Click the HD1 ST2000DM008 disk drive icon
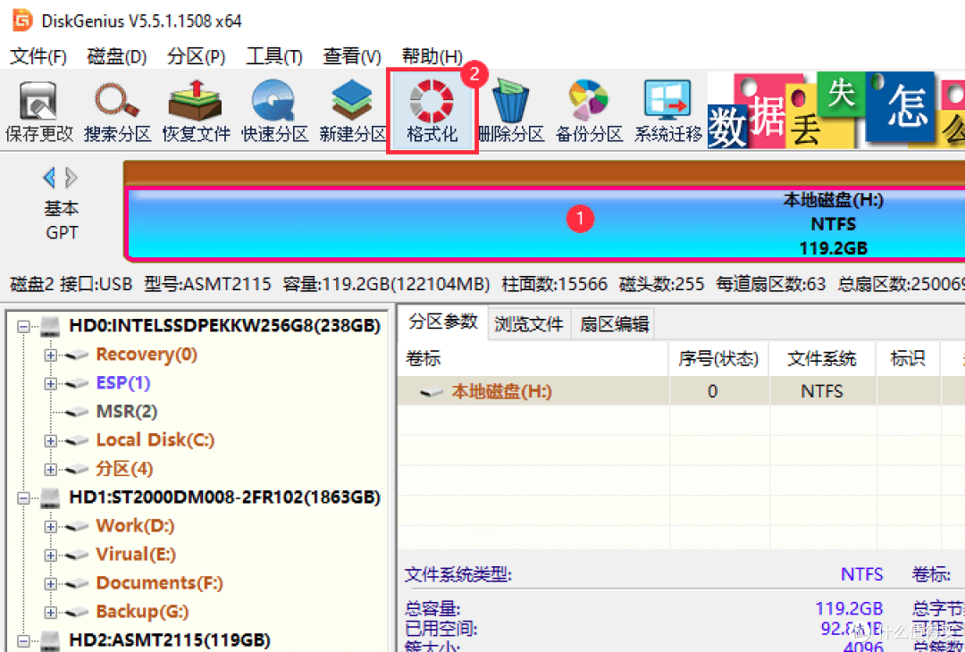This screenshot has width=965, height=652. [50, 497]
